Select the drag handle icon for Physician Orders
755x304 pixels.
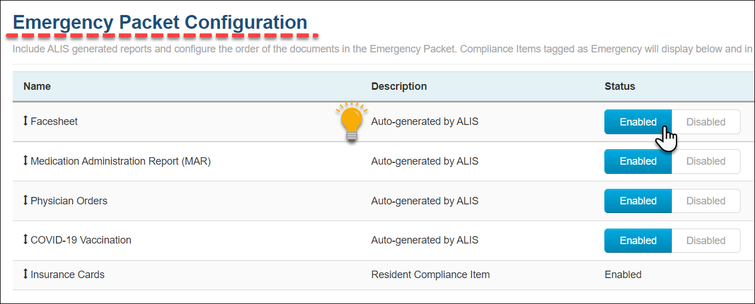coord(25,201)
